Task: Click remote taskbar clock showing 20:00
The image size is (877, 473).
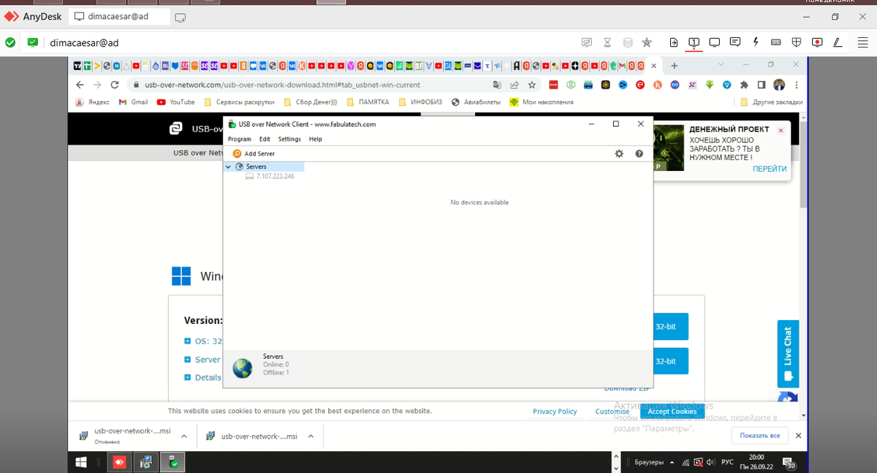Action: pyautogui.click(x=756, y=462)
